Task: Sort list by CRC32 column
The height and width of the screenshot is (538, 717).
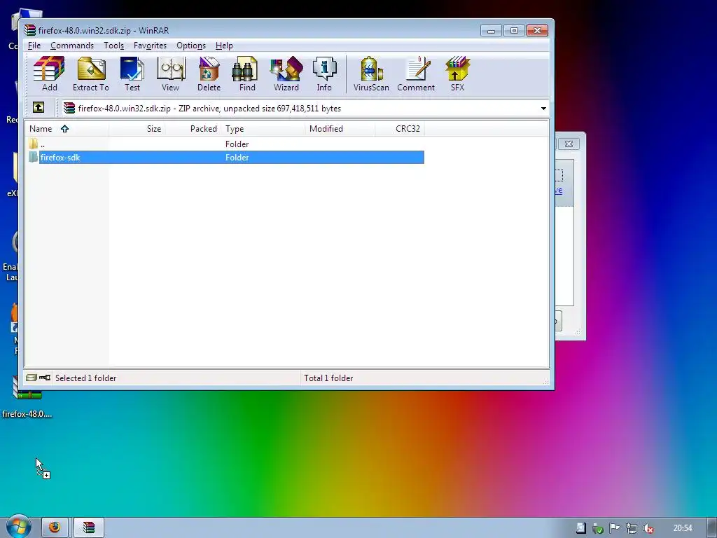Action: [400, 129]
